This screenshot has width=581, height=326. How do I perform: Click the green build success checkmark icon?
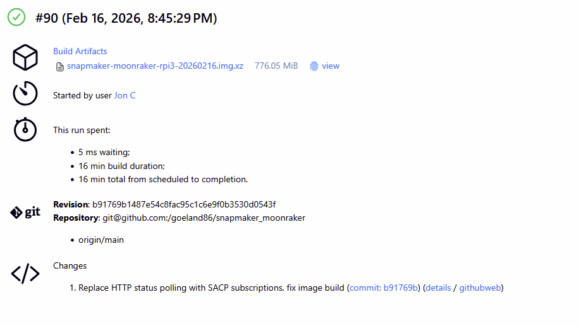[x=16, y=18]
